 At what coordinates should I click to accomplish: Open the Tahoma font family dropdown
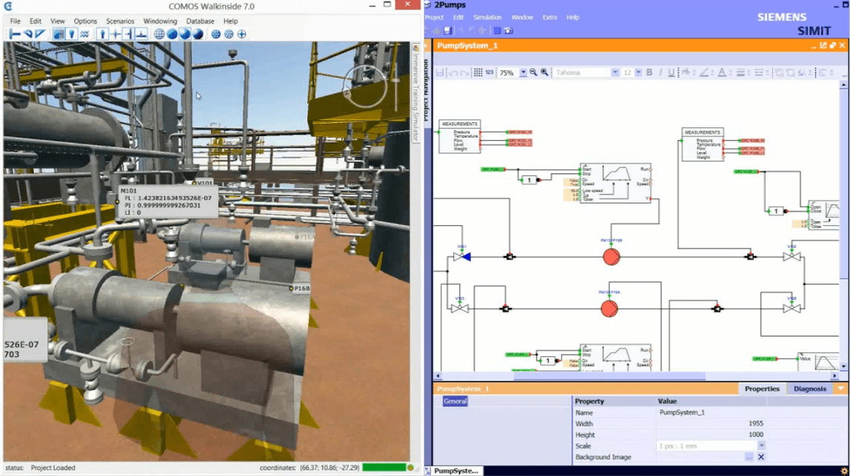pos(615,74)
